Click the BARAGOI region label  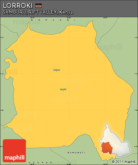(53, 20)
